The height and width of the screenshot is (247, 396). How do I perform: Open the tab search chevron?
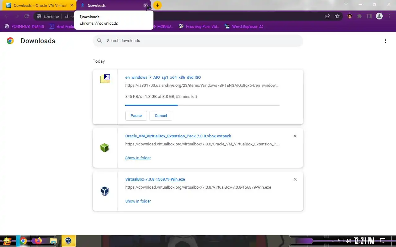[346, 5]
